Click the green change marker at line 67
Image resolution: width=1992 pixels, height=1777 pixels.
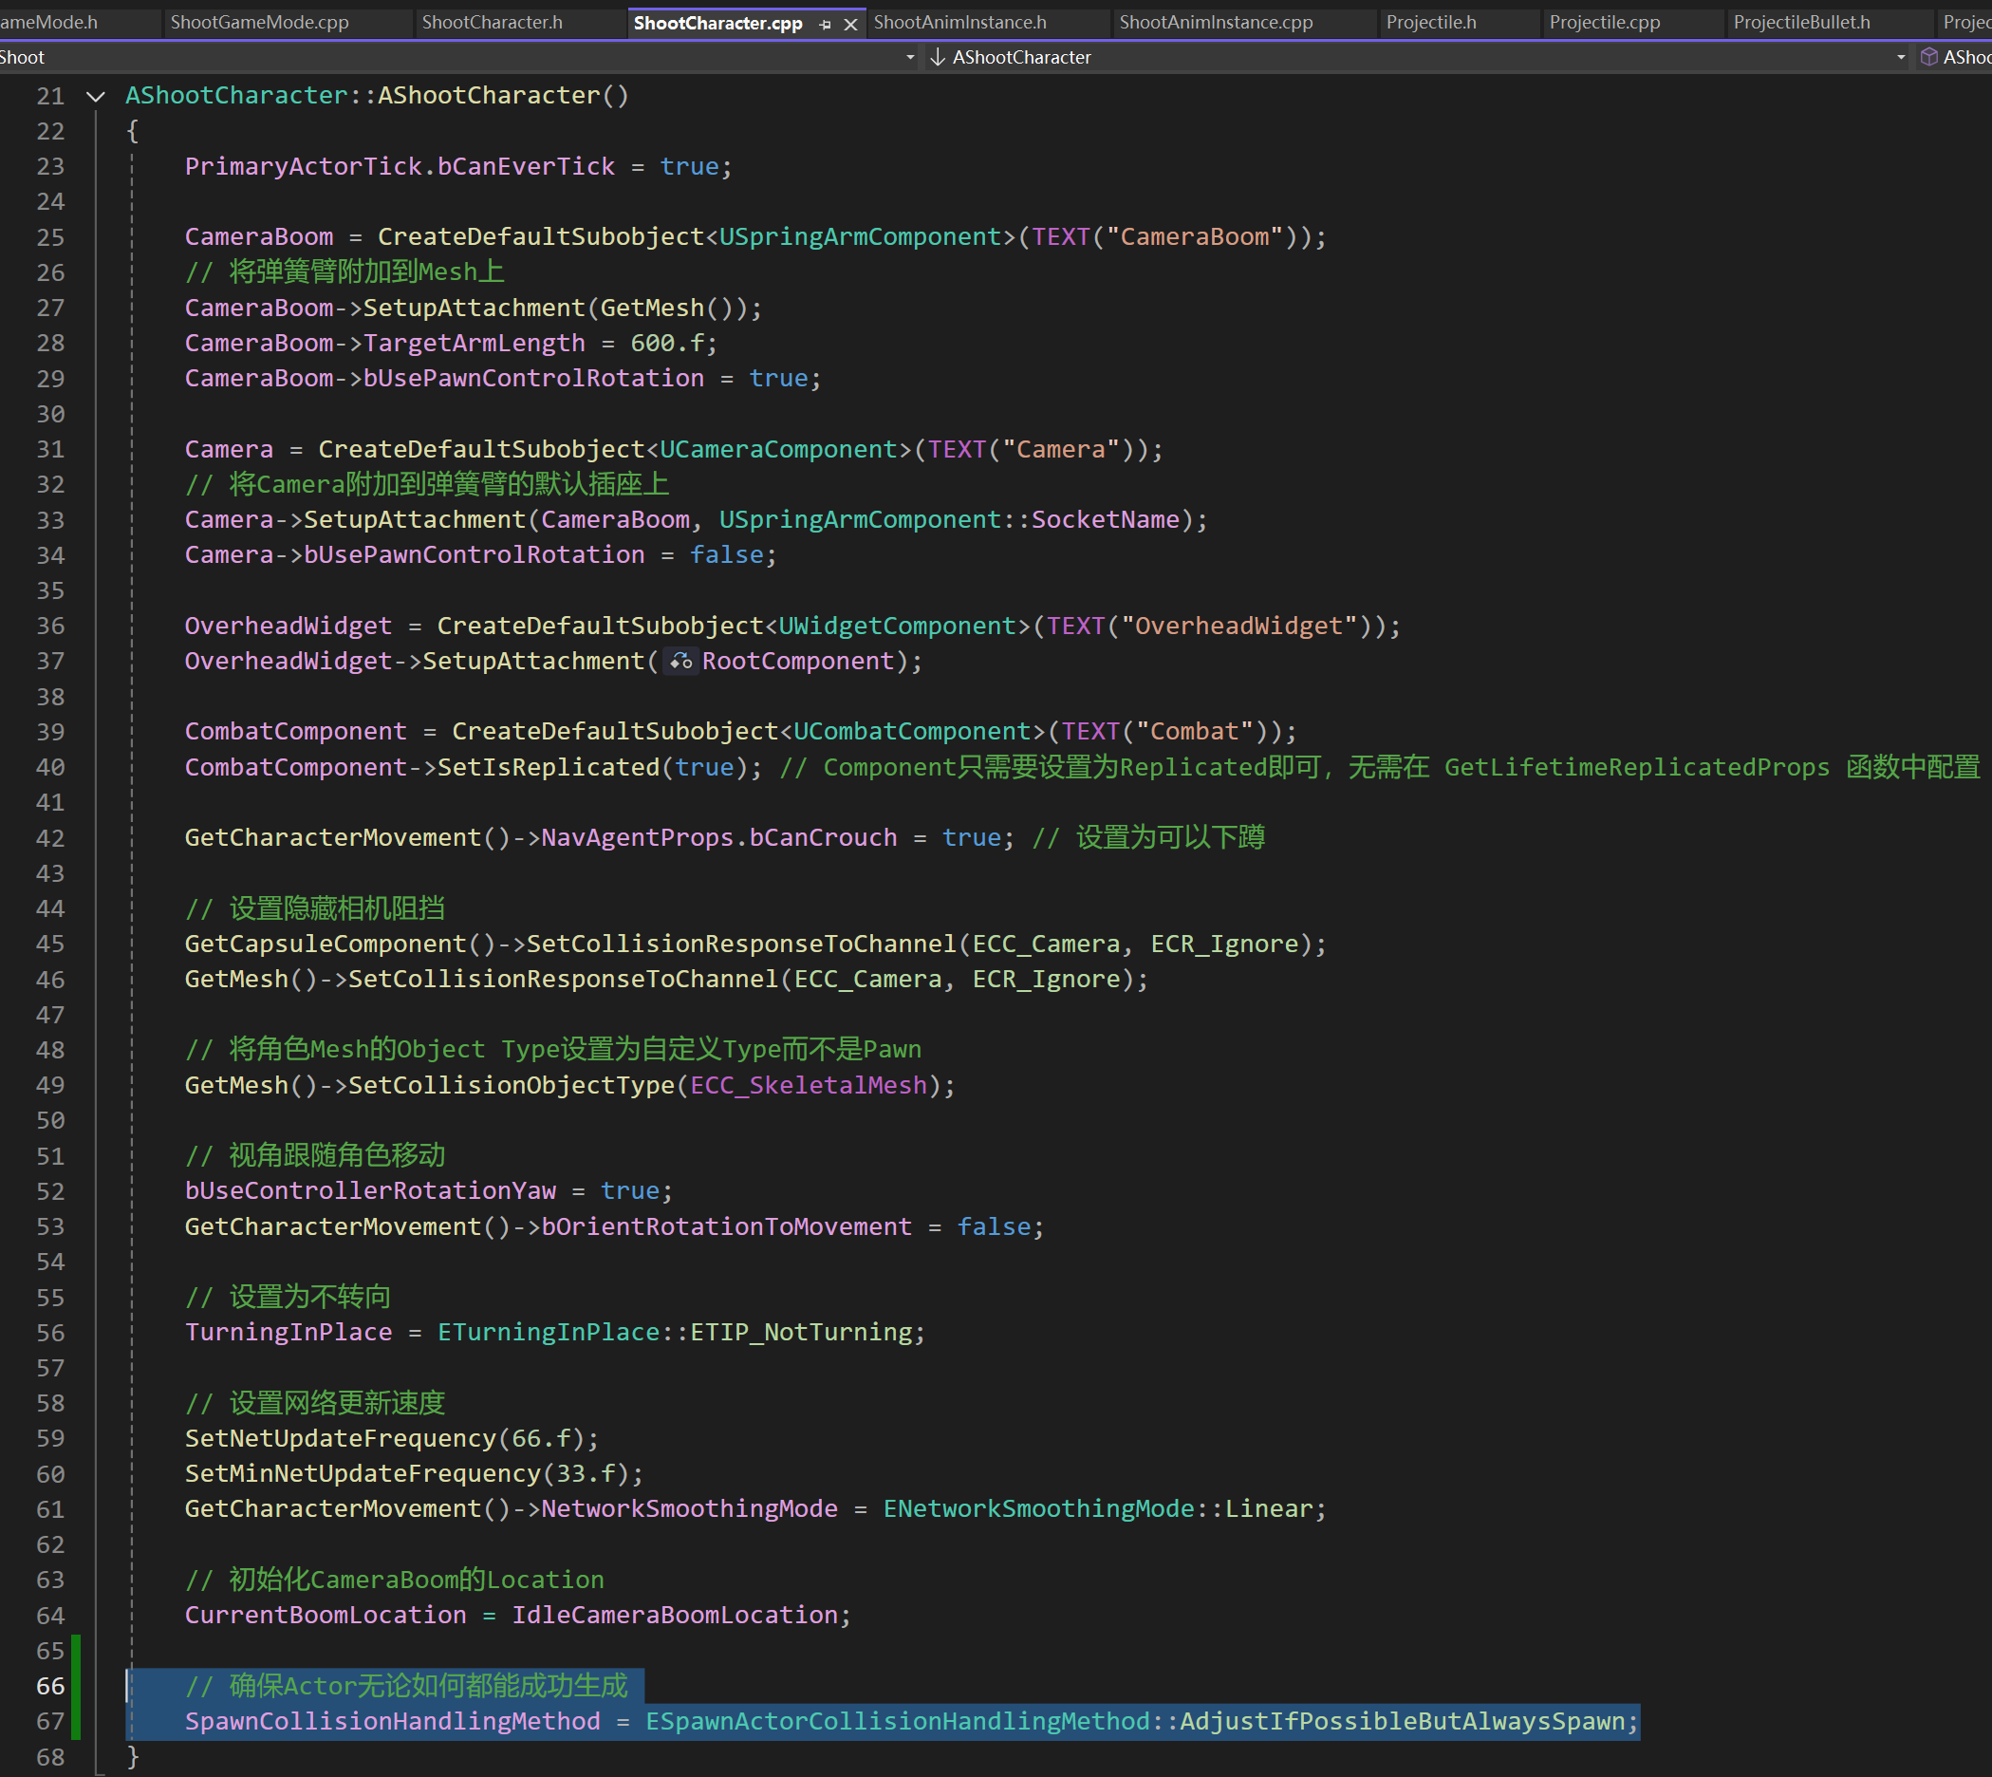click(x=76, y=1721)
